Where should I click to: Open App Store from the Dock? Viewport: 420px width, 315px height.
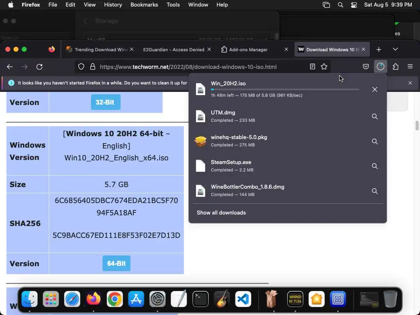136,299
